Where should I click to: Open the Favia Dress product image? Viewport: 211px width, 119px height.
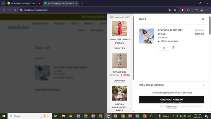pyautogui.click(x=119, y=61)
